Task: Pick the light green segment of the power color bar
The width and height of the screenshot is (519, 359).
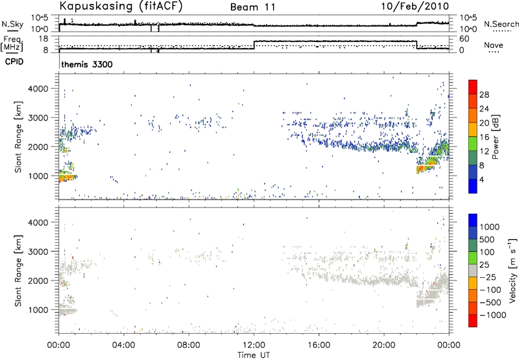Action: 473,144
